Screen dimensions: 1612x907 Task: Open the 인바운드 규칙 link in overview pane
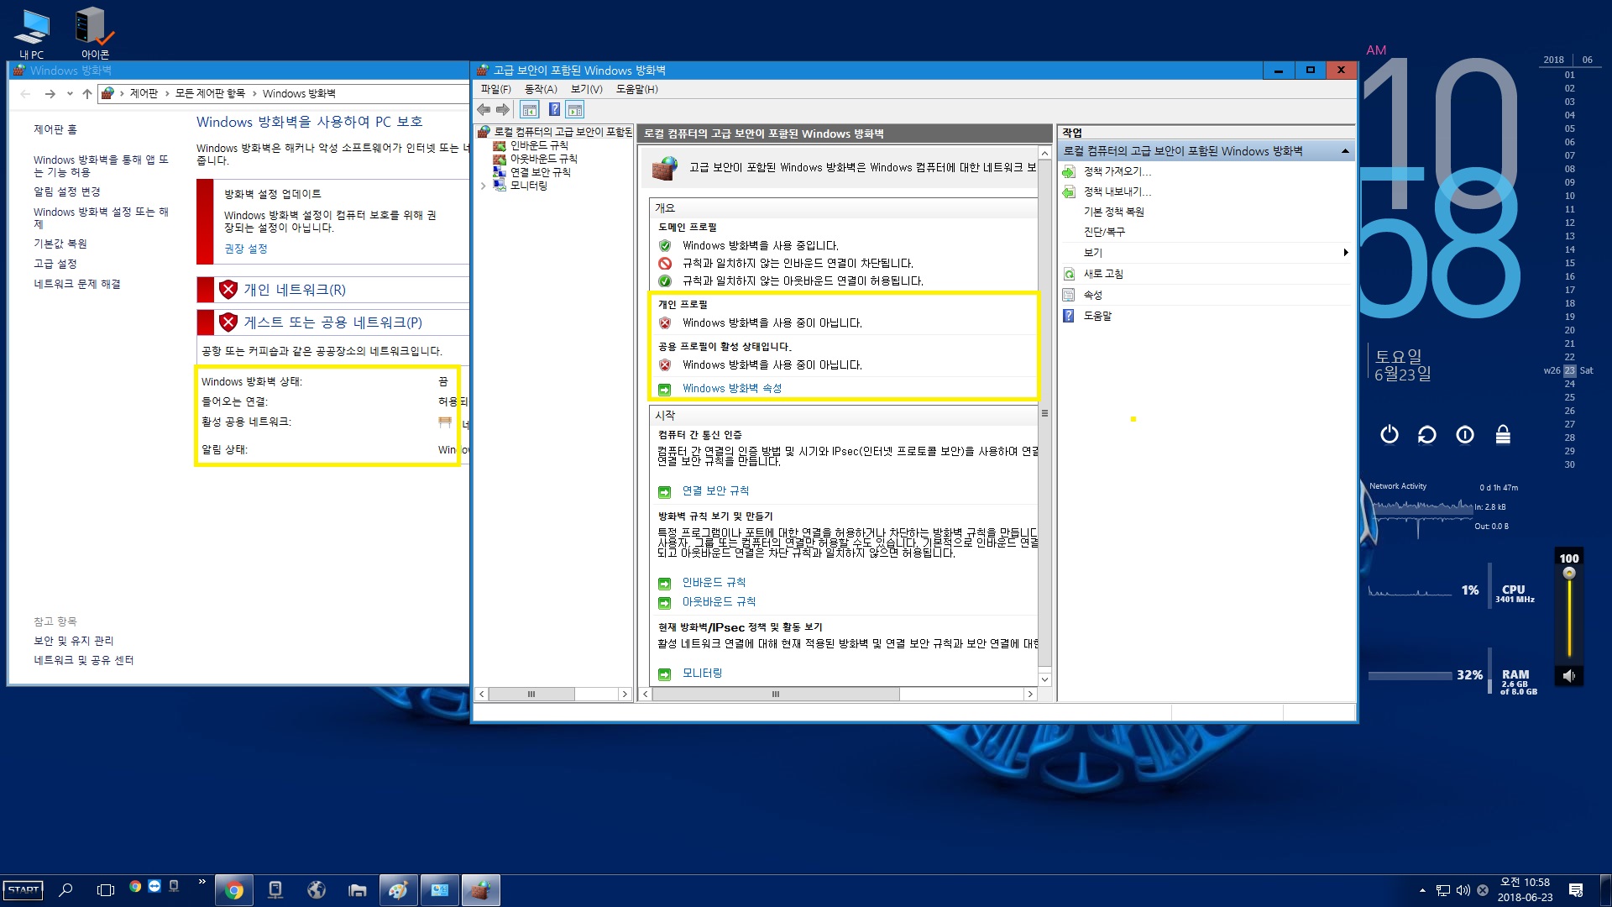click(x=714, y=582)
